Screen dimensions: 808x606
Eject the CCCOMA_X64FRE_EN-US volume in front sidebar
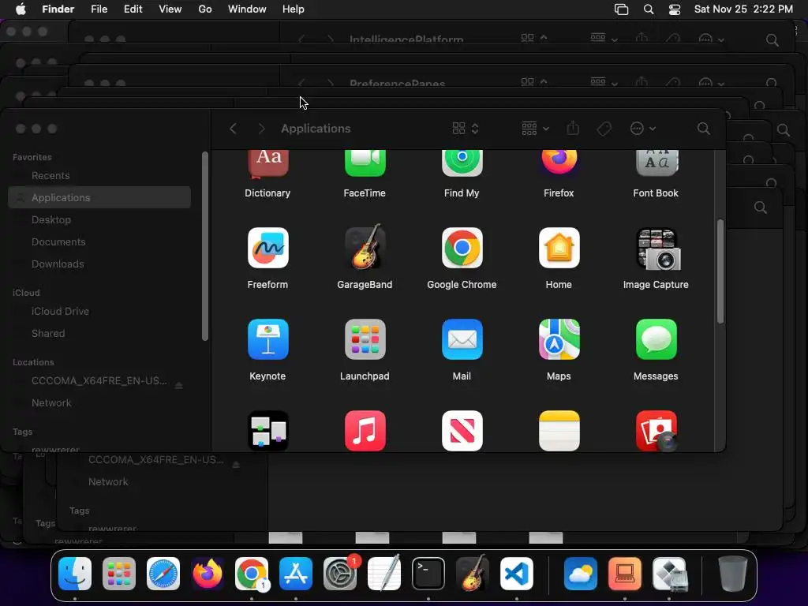178,385
